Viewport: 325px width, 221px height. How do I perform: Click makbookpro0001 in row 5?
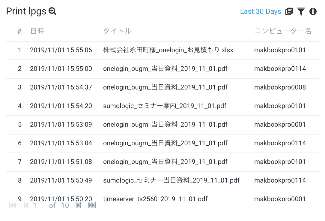[280, 125]
